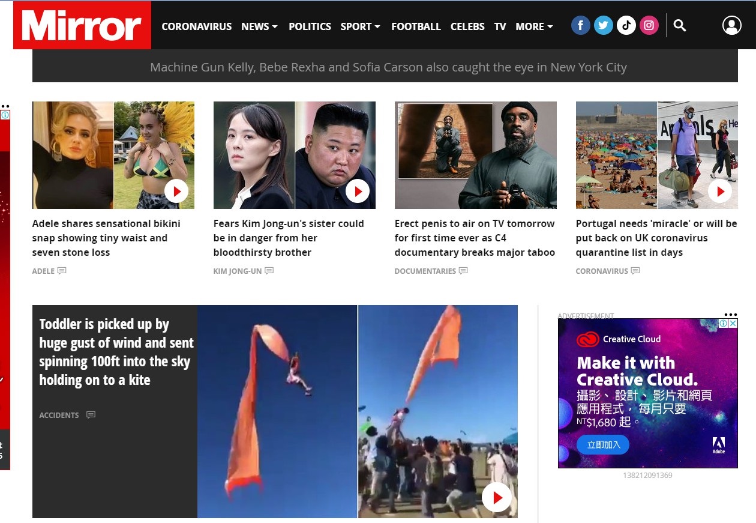Open the MORE dropdown menu
This screenshot has width=756, height=523.
[534, 26]
